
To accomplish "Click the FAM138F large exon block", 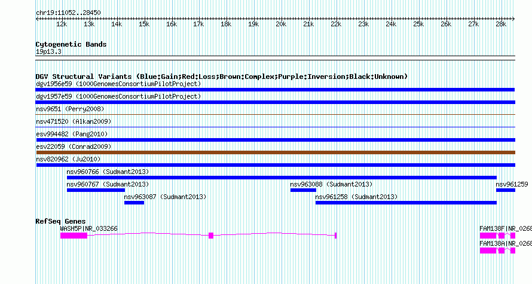I will coord(488,236).
